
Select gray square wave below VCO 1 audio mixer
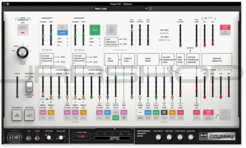tap(148, 118)
